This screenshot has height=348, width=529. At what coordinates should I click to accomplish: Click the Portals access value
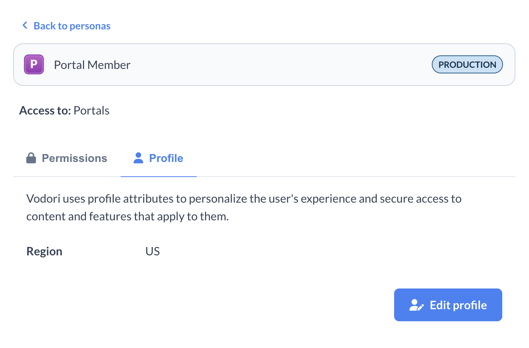[92, 111]
